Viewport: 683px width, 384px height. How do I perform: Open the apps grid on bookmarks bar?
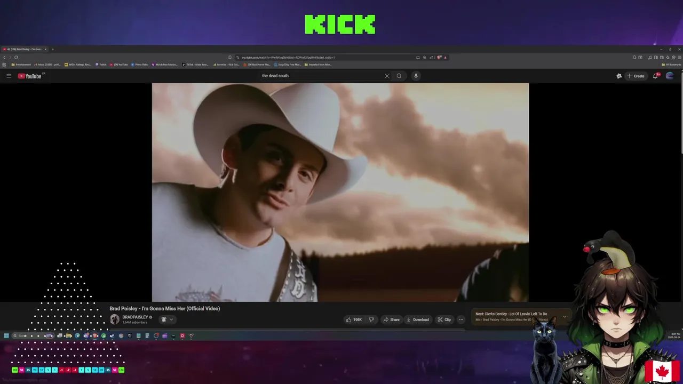[x=4, y=65]
